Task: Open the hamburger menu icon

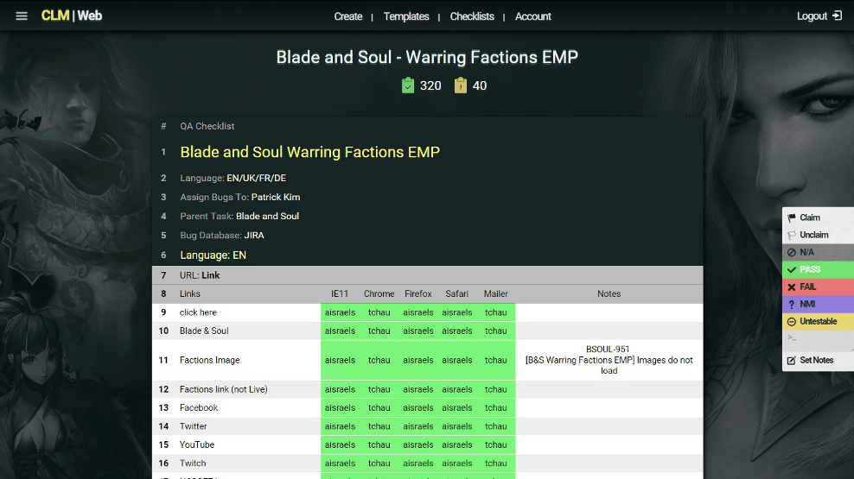Action: point(22,16)
